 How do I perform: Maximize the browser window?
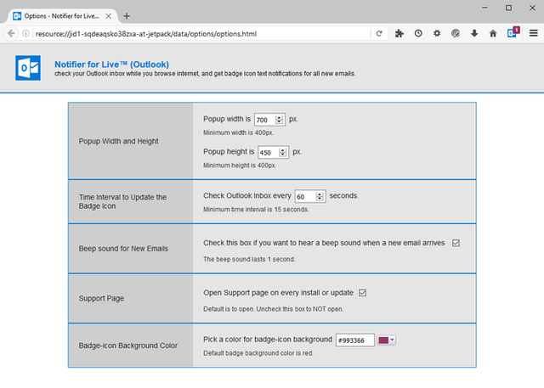(508, 8)
